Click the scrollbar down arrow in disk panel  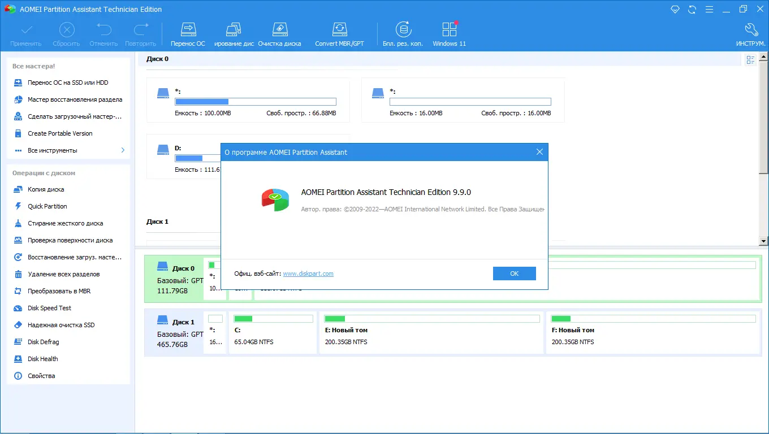(x=763, y=241)
